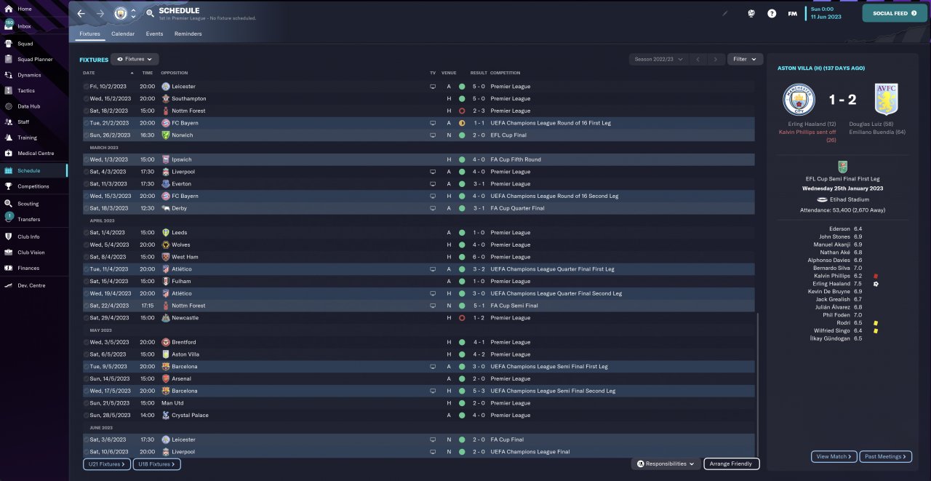This screenshot has width=931, height=481.
Task: Open U18 Fixtures
Action: [x=156, y=464]
